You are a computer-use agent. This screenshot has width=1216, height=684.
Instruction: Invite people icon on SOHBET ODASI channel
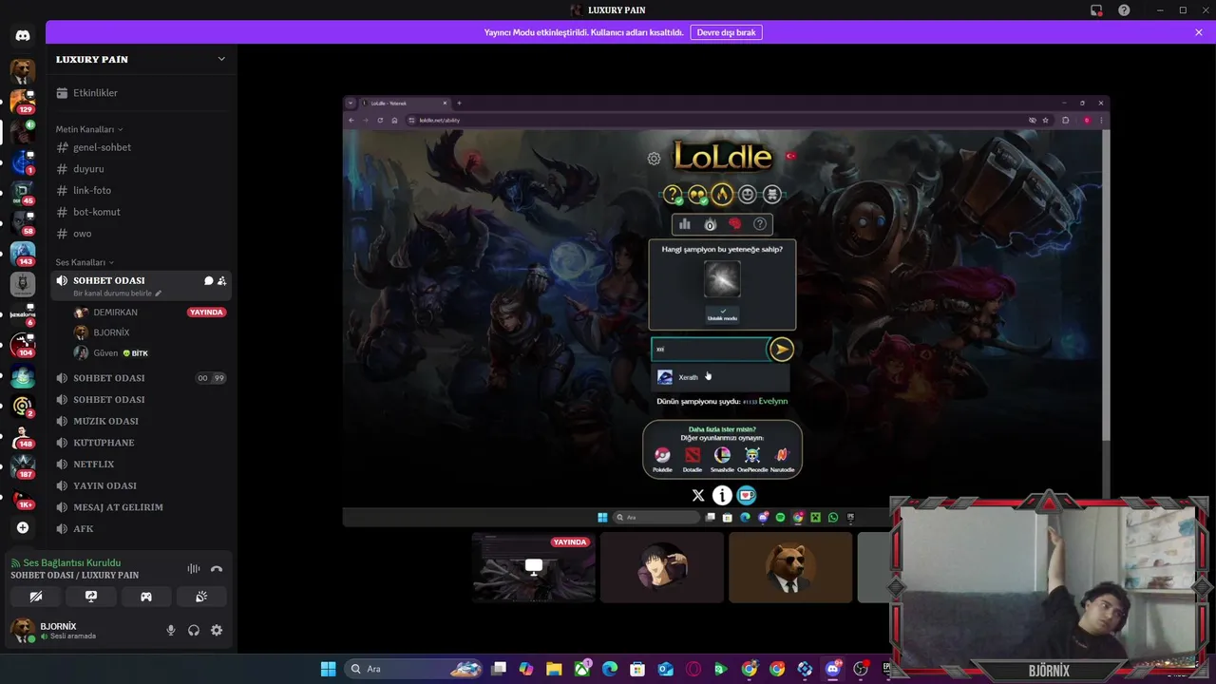tap(221, 281)
